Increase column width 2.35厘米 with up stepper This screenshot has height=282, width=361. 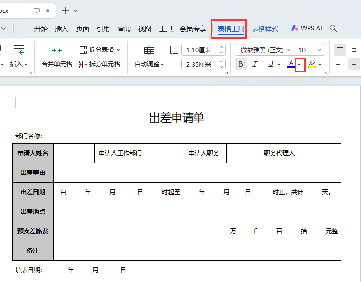222,62
